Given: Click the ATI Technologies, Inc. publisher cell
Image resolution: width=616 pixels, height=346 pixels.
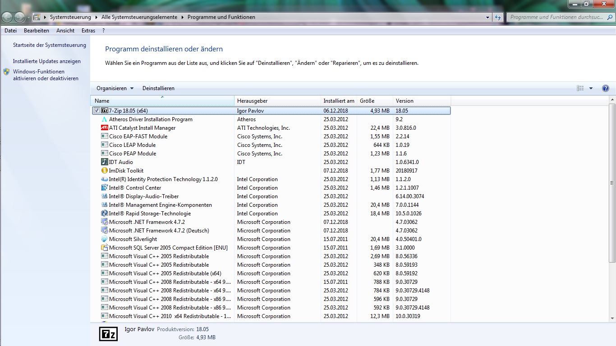Looking at the screenshot, I should coord(264,128).
